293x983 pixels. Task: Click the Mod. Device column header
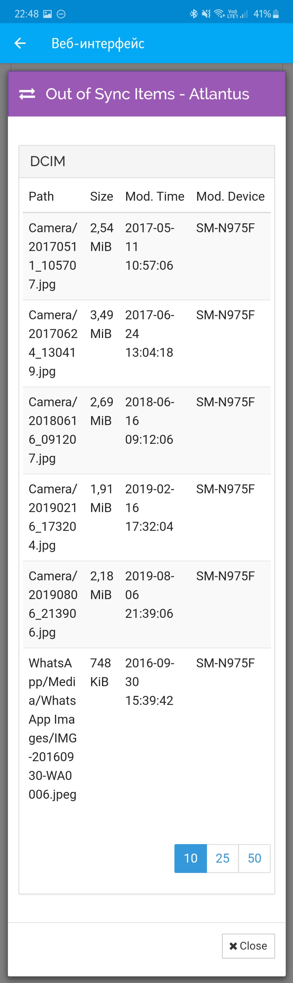coord(230,196)
